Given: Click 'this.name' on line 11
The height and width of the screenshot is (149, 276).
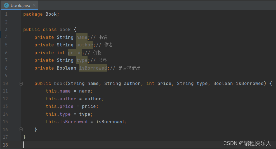Looking at the screenshot, I should [x=58, y=91].
